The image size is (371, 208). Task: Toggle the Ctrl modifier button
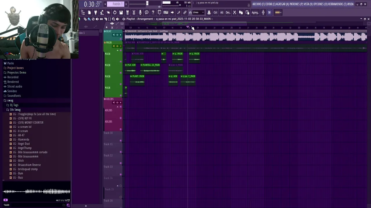215,12
